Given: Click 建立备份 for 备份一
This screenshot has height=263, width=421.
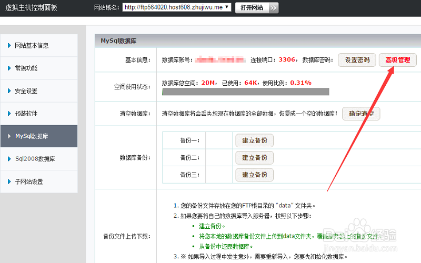Looking at the screenshot, I should [x=255, y=140].
